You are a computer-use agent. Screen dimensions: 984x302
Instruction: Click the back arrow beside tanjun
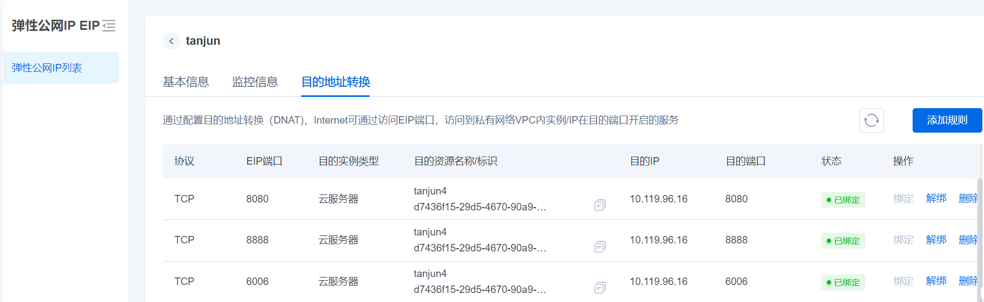click(171, 41)
